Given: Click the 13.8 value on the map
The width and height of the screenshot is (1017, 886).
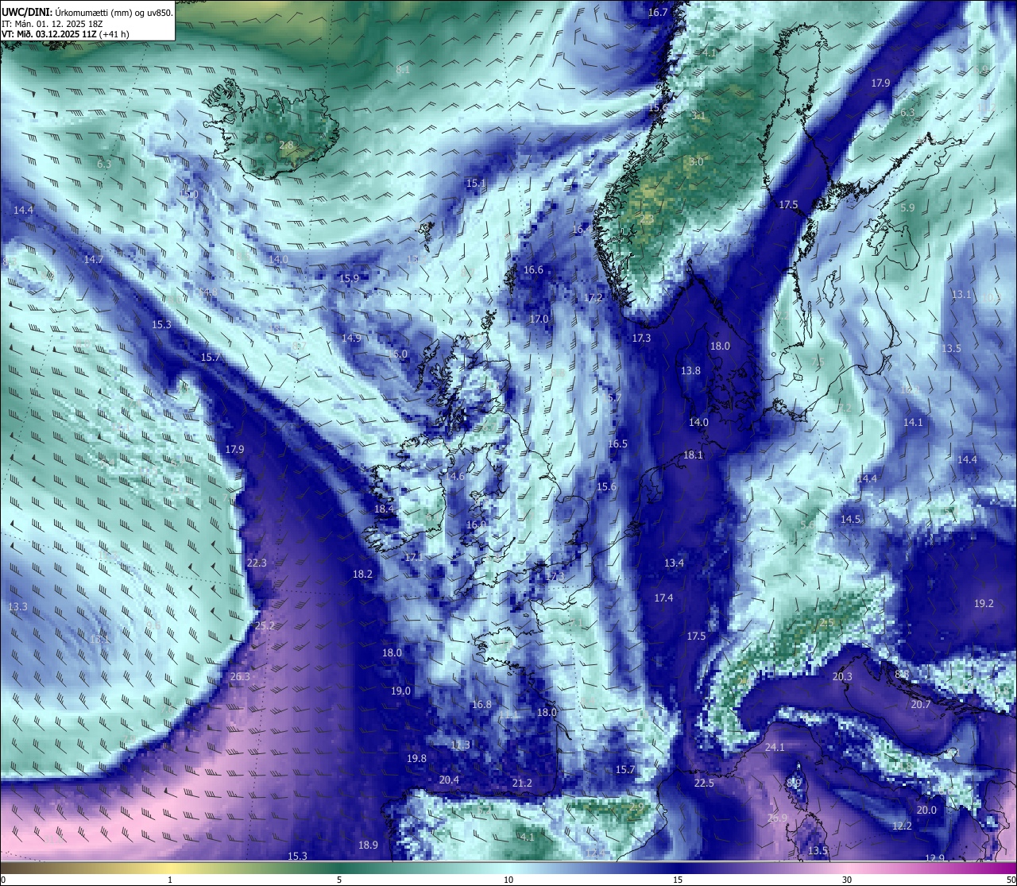Looking at the screenshot, I should point(690,371).
